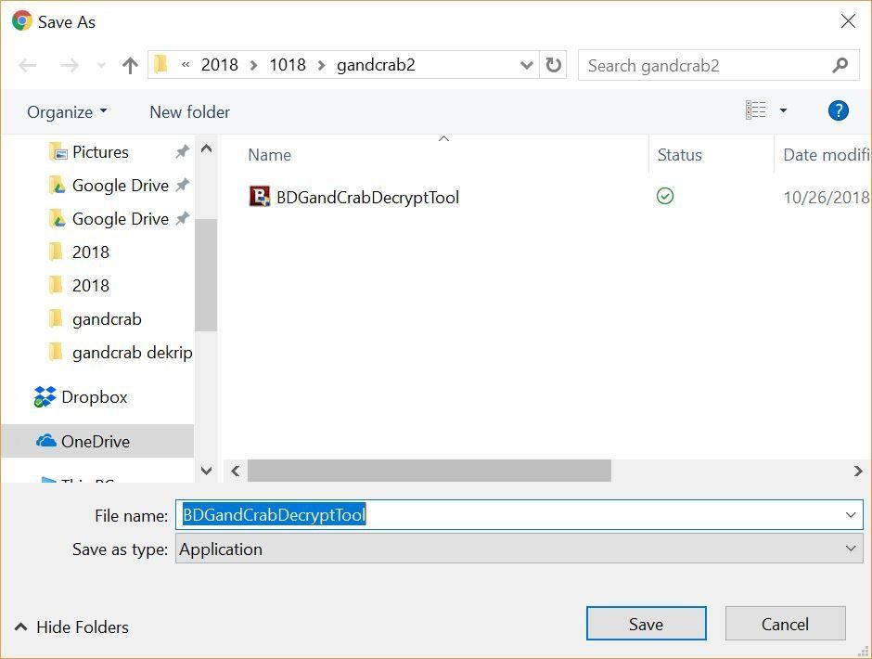Go back with the left arrow
Image resolution: width=872 pixels, height=659 pixels.
click(27, 66)
